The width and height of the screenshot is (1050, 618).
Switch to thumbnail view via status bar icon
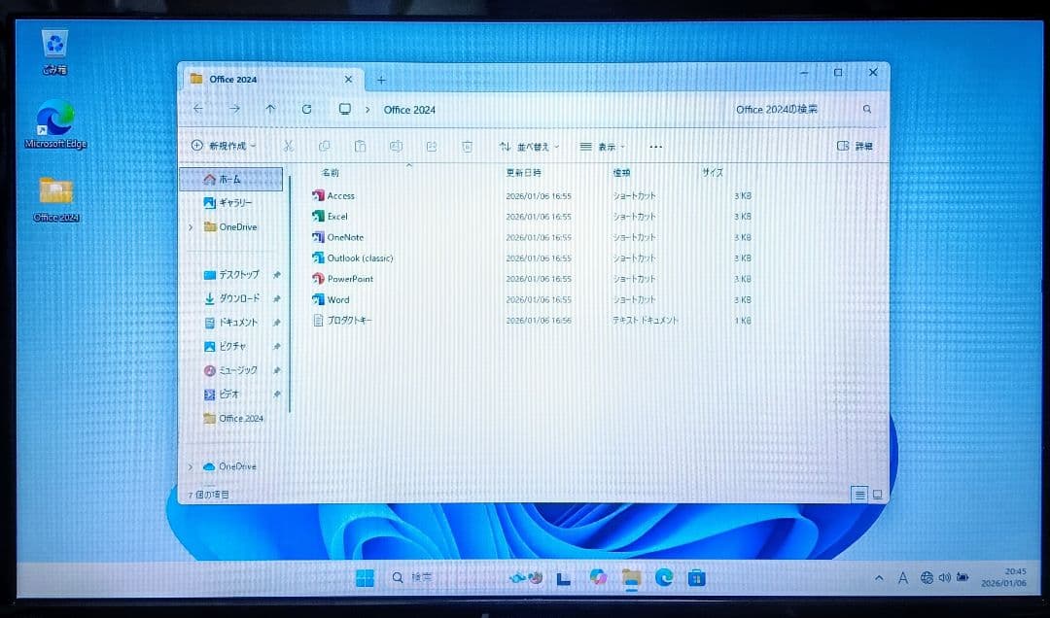point(877,495)
